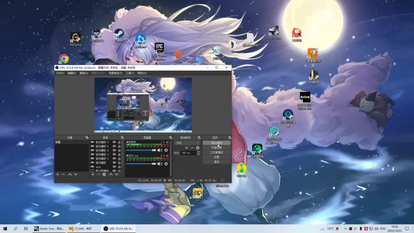Viewport: 414px width, 233px height.
Task: Open the Help (H) menu in OBS
Action: coord(142,73)
